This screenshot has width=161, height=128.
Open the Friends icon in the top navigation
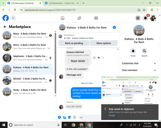tap(79, 18)
